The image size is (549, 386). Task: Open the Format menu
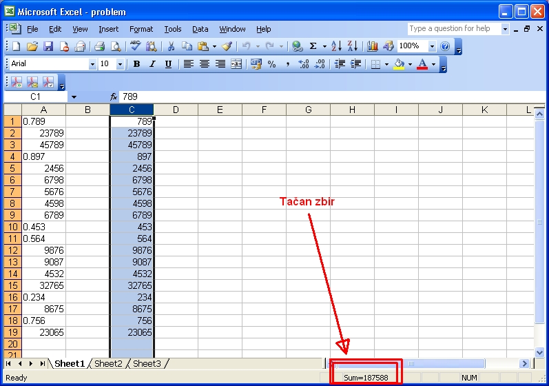141,29
